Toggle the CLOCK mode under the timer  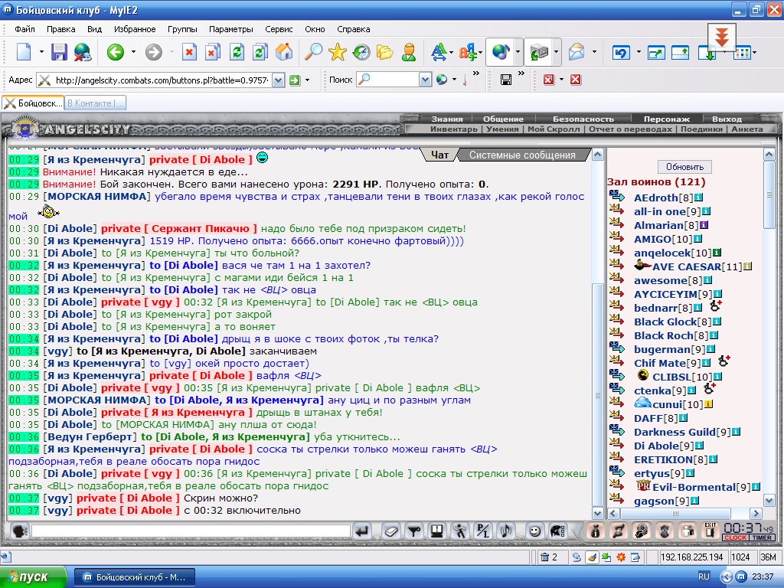tap(736, 537)
